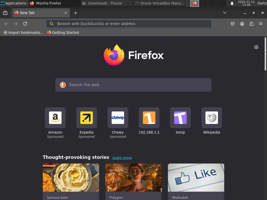Click the Mashable source label
The height and width of the screenshot is (200, 267).
tap(180, 197)
